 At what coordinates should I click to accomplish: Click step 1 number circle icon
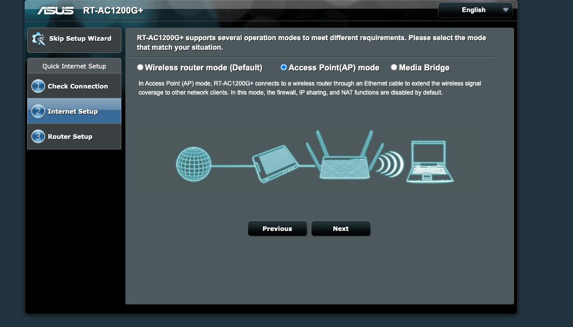coord(38,86)
